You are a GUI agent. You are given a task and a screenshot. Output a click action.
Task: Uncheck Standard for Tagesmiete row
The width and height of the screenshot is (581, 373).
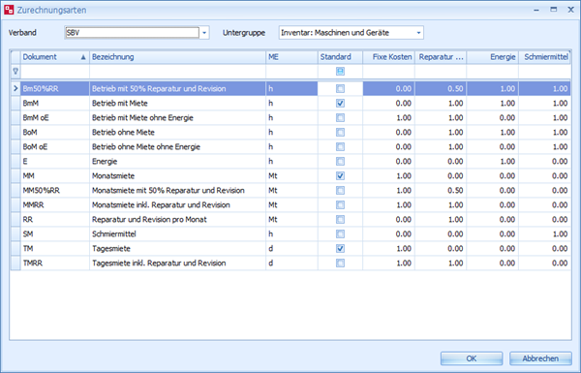(x=340, y=248)
